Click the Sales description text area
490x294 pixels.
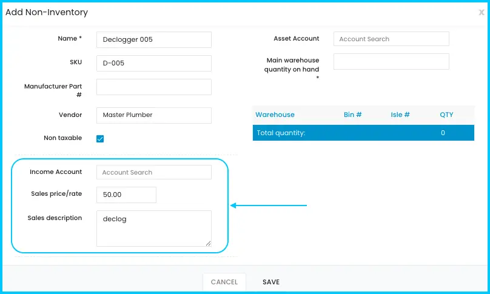(154, 229)
